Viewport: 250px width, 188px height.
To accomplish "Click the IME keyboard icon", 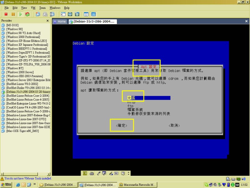I will [x=92, y=173].
